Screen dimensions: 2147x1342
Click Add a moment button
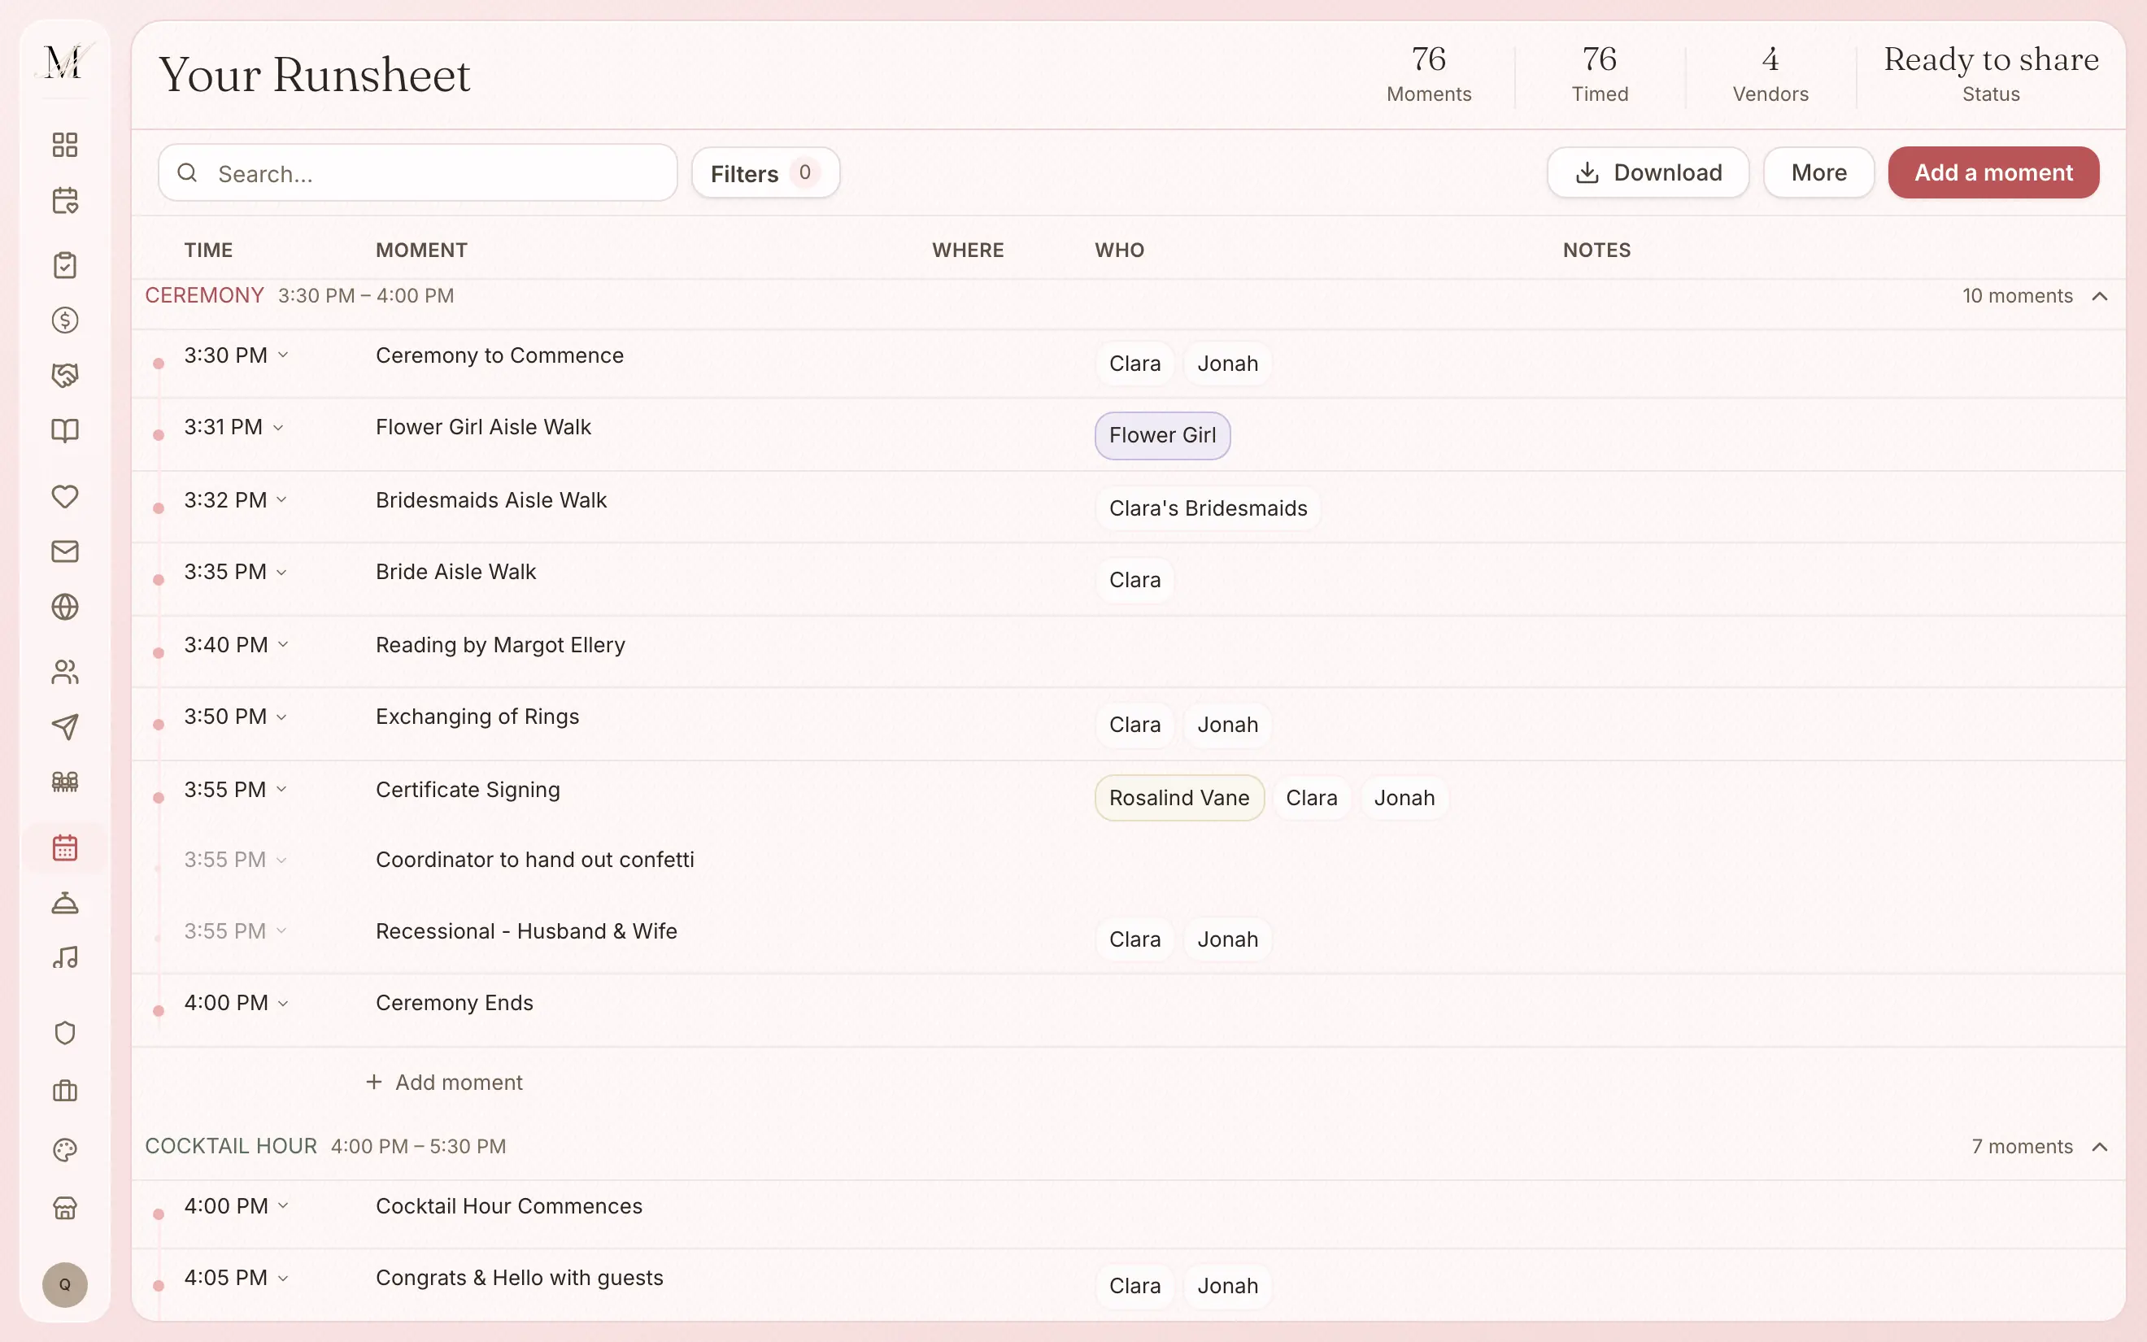click(x=1993, y=172)
